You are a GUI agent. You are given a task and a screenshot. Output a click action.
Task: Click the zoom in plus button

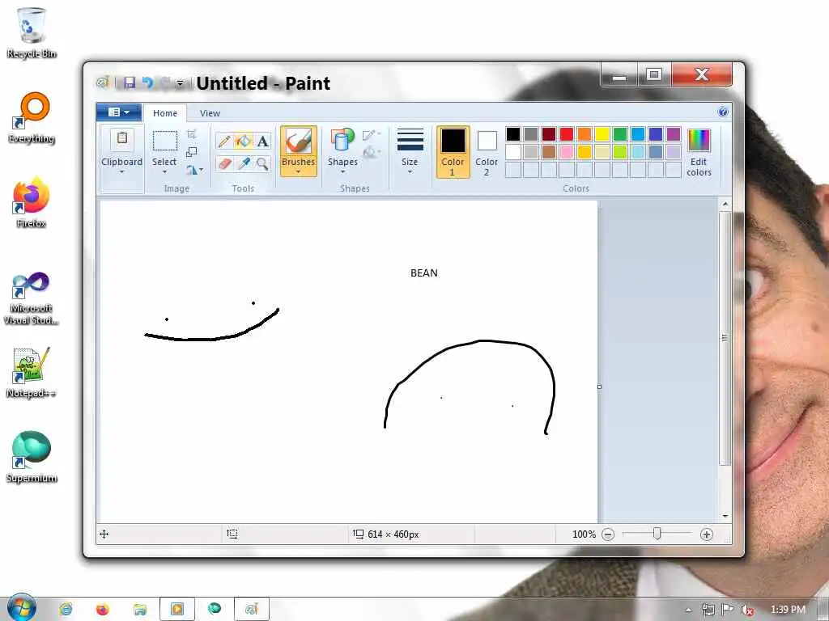(706, 534)
